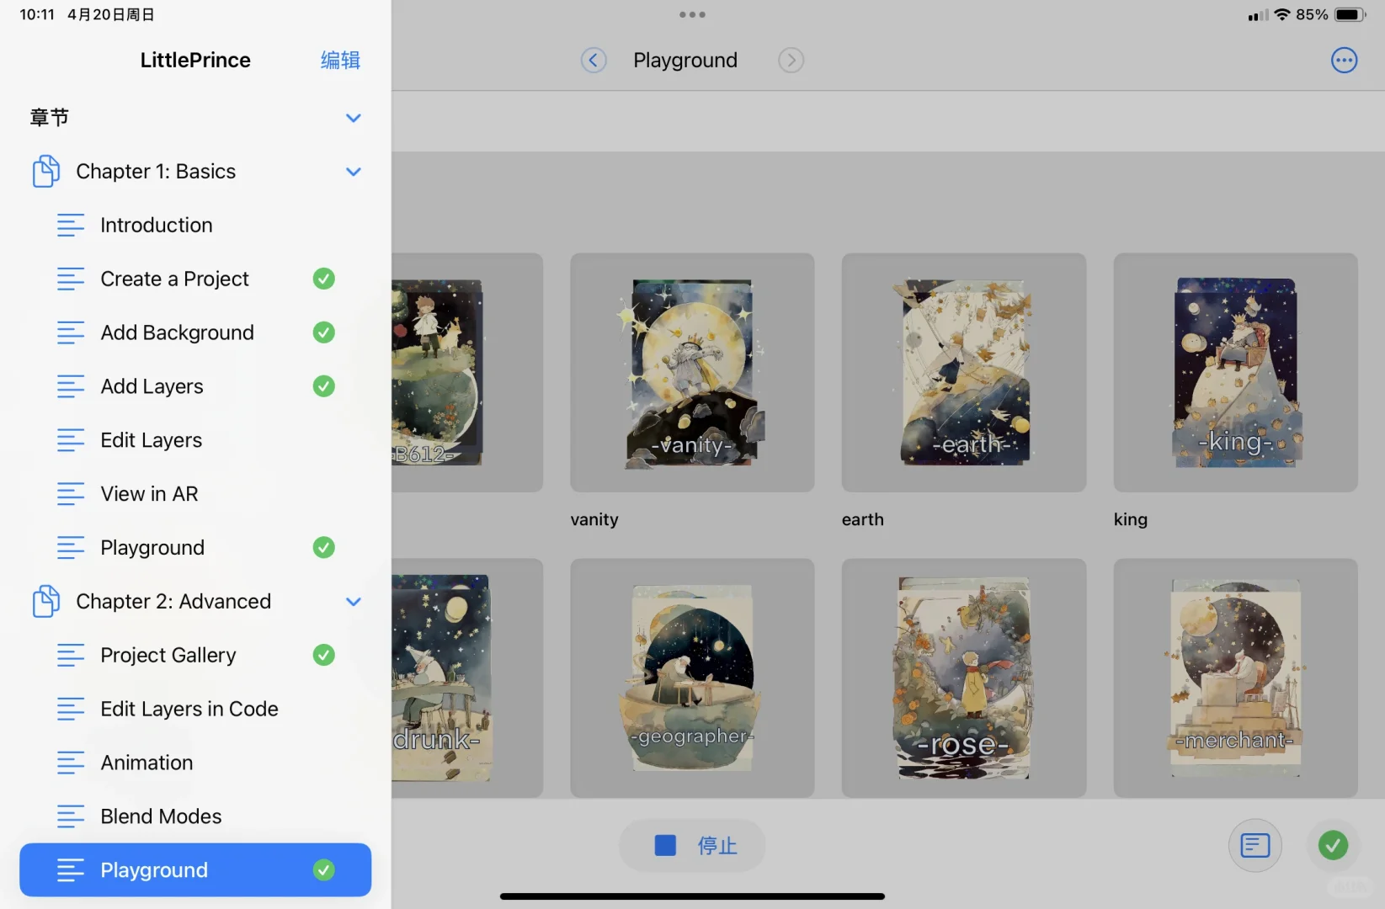Click the Chapter 2: Advanced document icon

(46, 601)
